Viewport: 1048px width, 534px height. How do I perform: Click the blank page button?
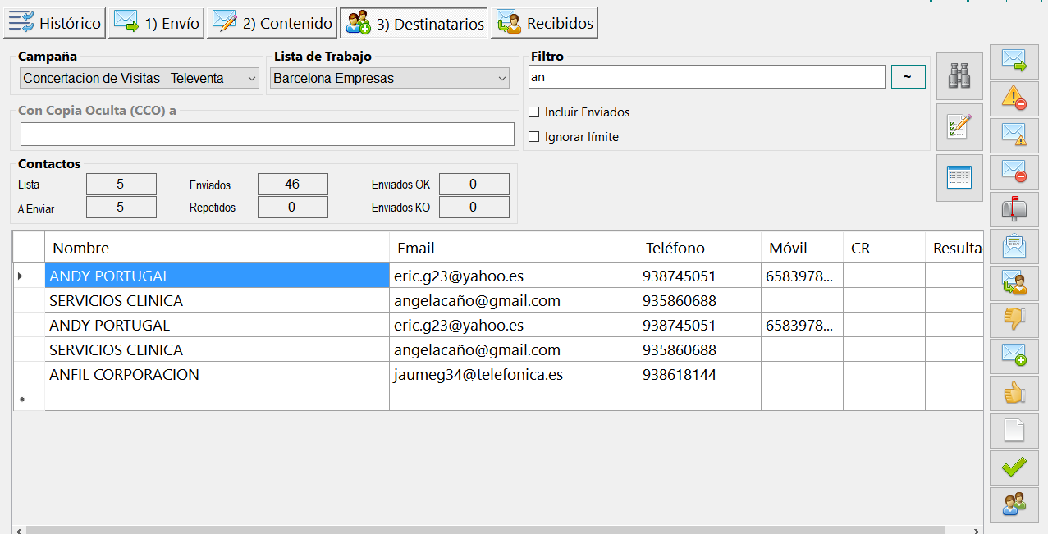point(1015,431)
